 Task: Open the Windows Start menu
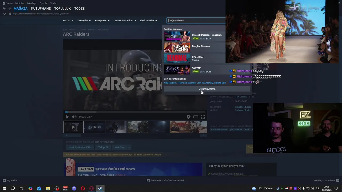[x=4, y=189]
